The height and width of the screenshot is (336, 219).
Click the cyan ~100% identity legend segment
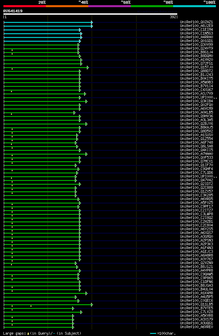tap(194, 6)
